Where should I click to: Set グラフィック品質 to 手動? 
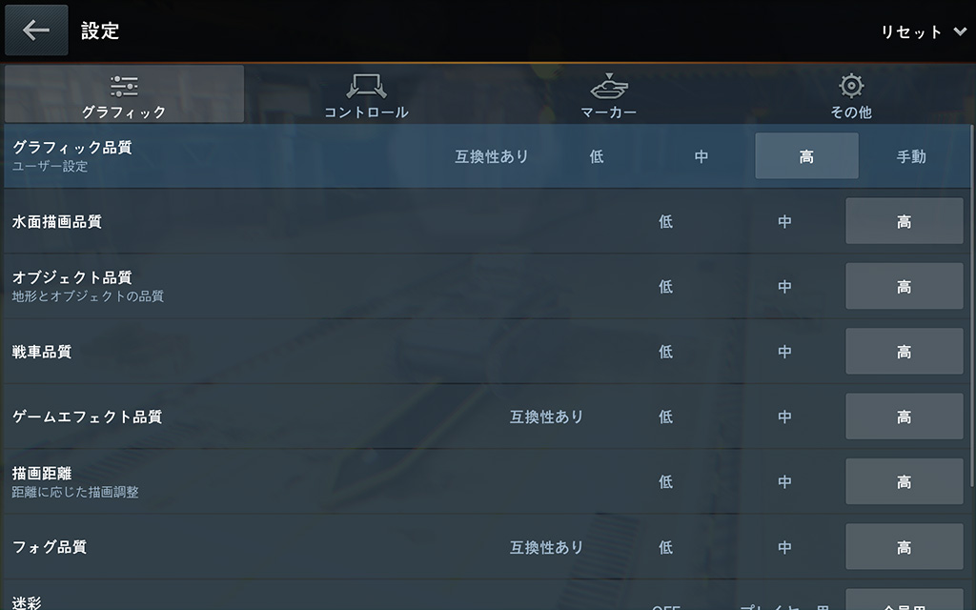911,156
